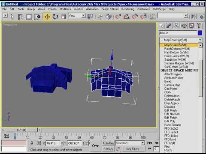The width and height of the screenshot is (206, 154).
Task: Select Surface Mapper (WSM) modifier
Action: click(x=179, y=63)
